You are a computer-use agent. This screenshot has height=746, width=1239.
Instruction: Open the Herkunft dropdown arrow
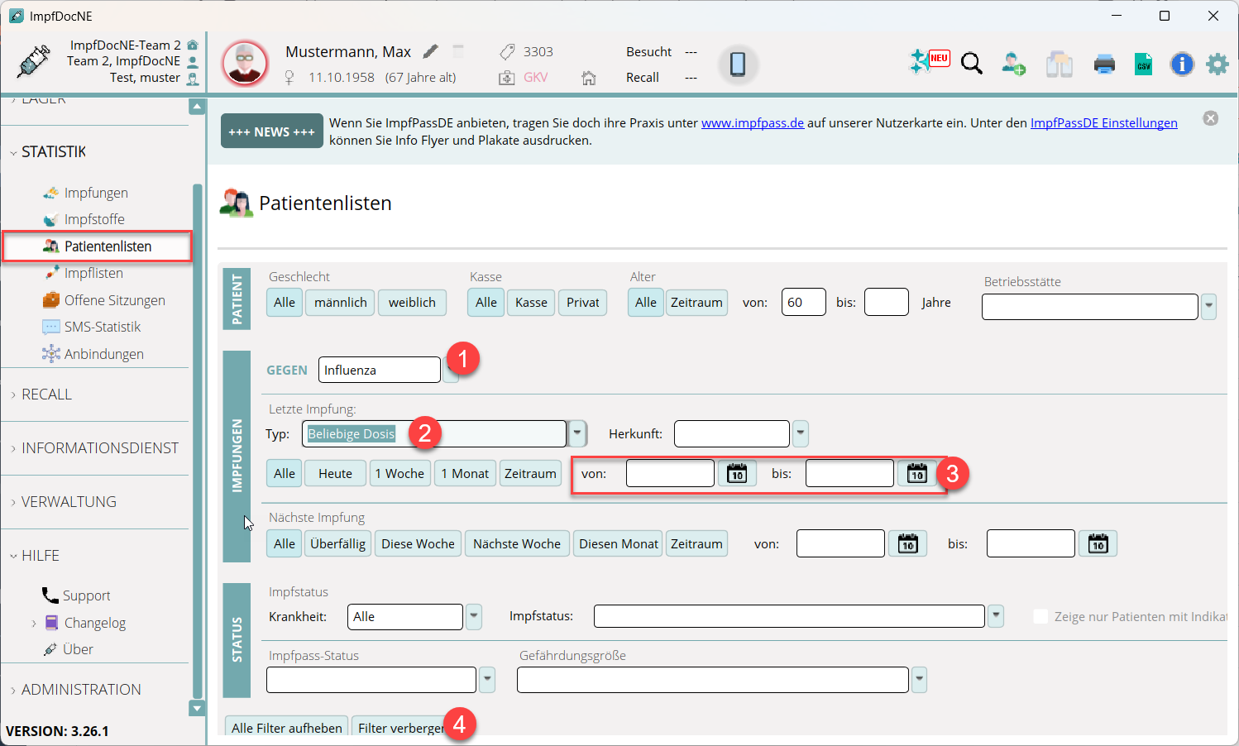coord(800,433)
